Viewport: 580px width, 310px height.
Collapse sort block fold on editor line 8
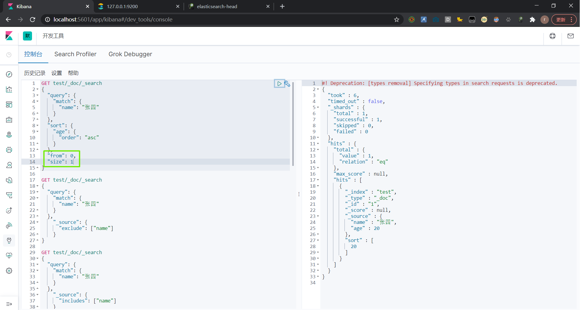point(37,126)
